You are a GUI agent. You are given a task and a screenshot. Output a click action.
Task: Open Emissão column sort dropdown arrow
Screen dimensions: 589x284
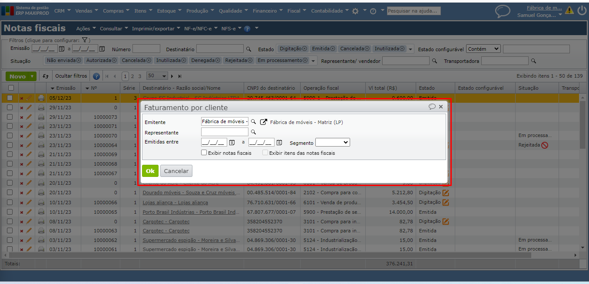click(53, 88)
